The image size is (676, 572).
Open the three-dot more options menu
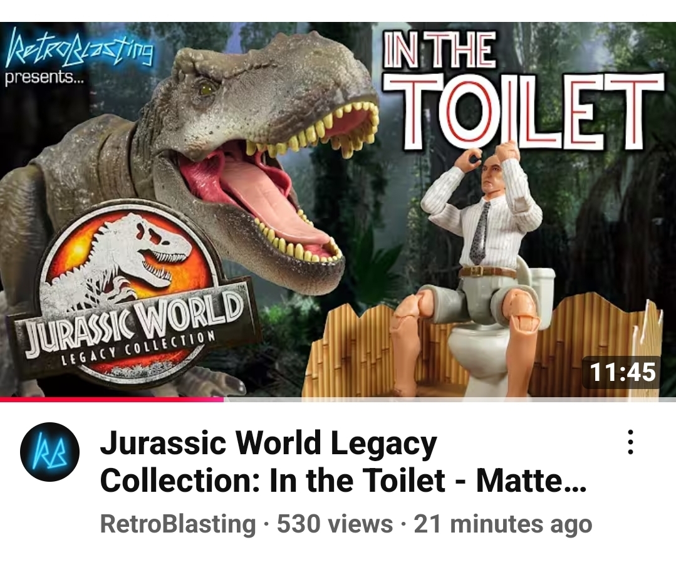tap(630, 442)
